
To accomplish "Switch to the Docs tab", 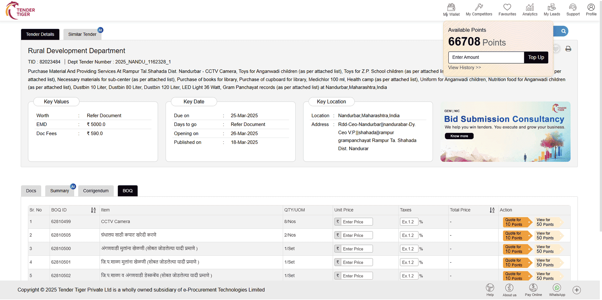I will pos(31,191).
